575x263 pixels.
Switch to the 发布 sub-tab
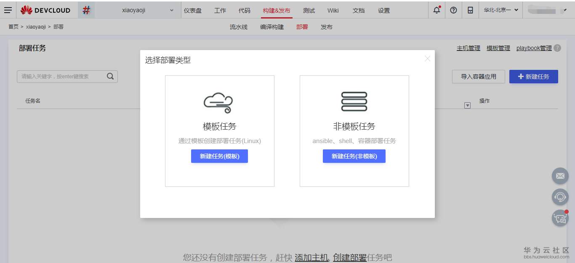pos(327,27)
